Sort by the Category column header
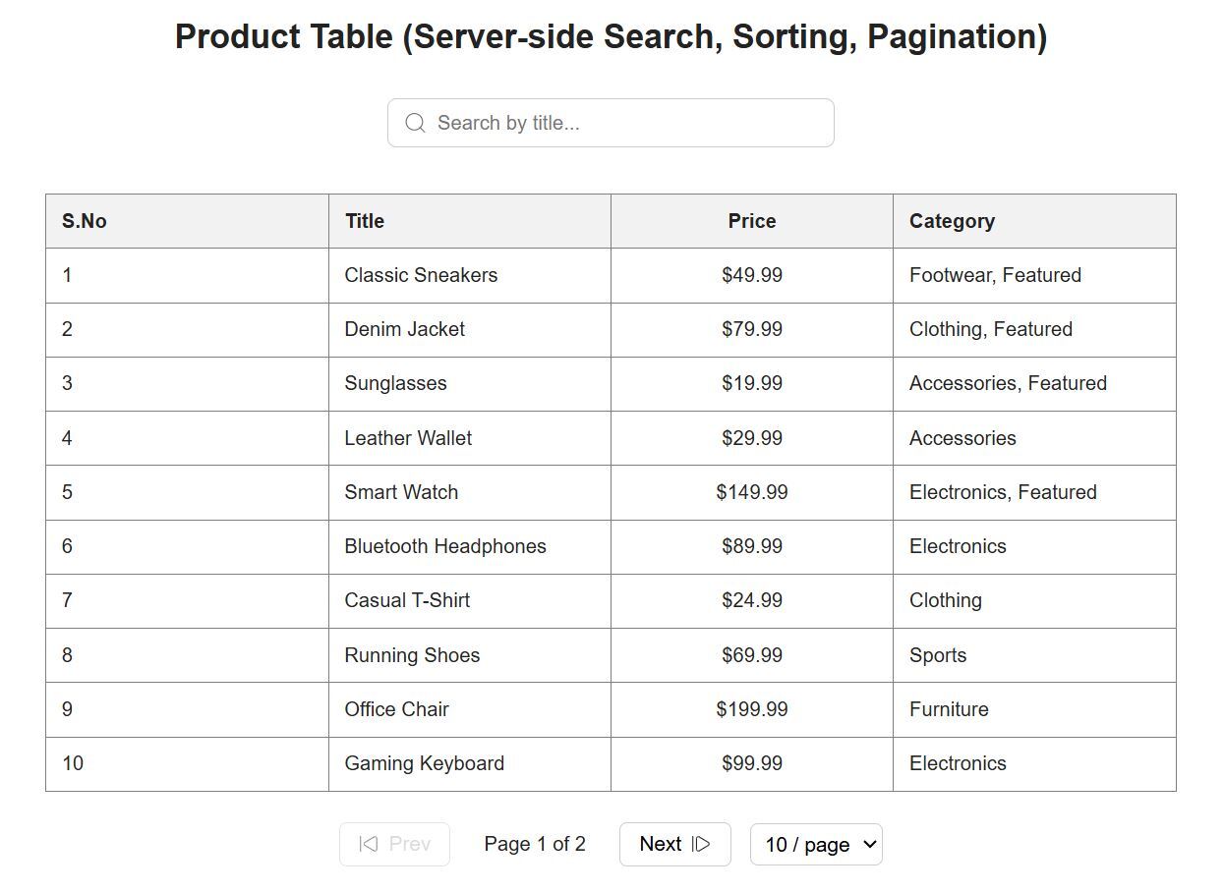 (952, 221)
